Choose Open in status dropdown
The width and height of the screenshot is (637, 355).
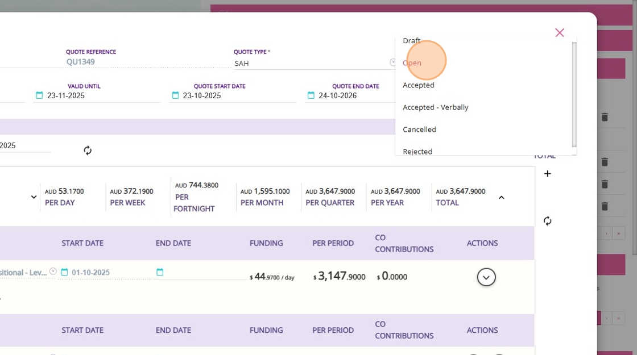[x=412, y=63]
